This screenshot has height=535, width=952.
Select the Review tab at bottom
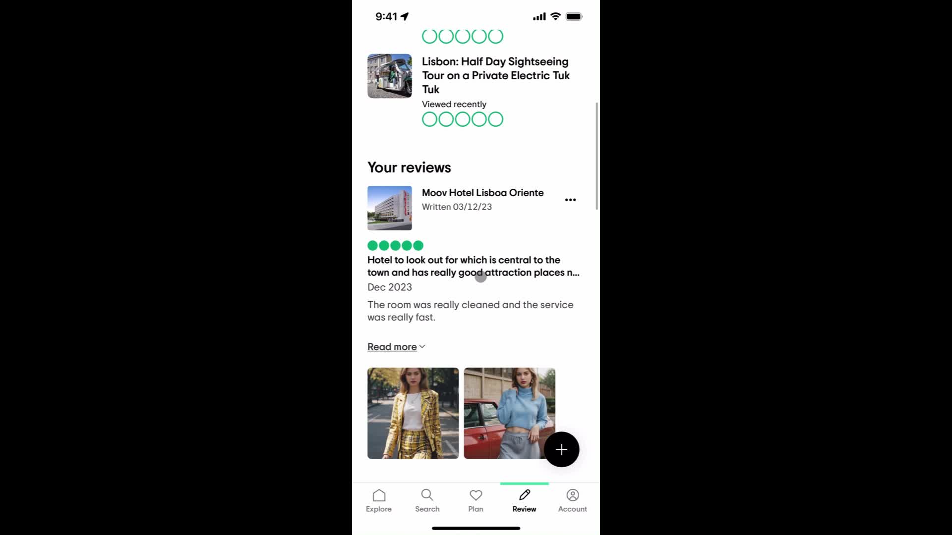pyautogui.click(x=524, y=500)
